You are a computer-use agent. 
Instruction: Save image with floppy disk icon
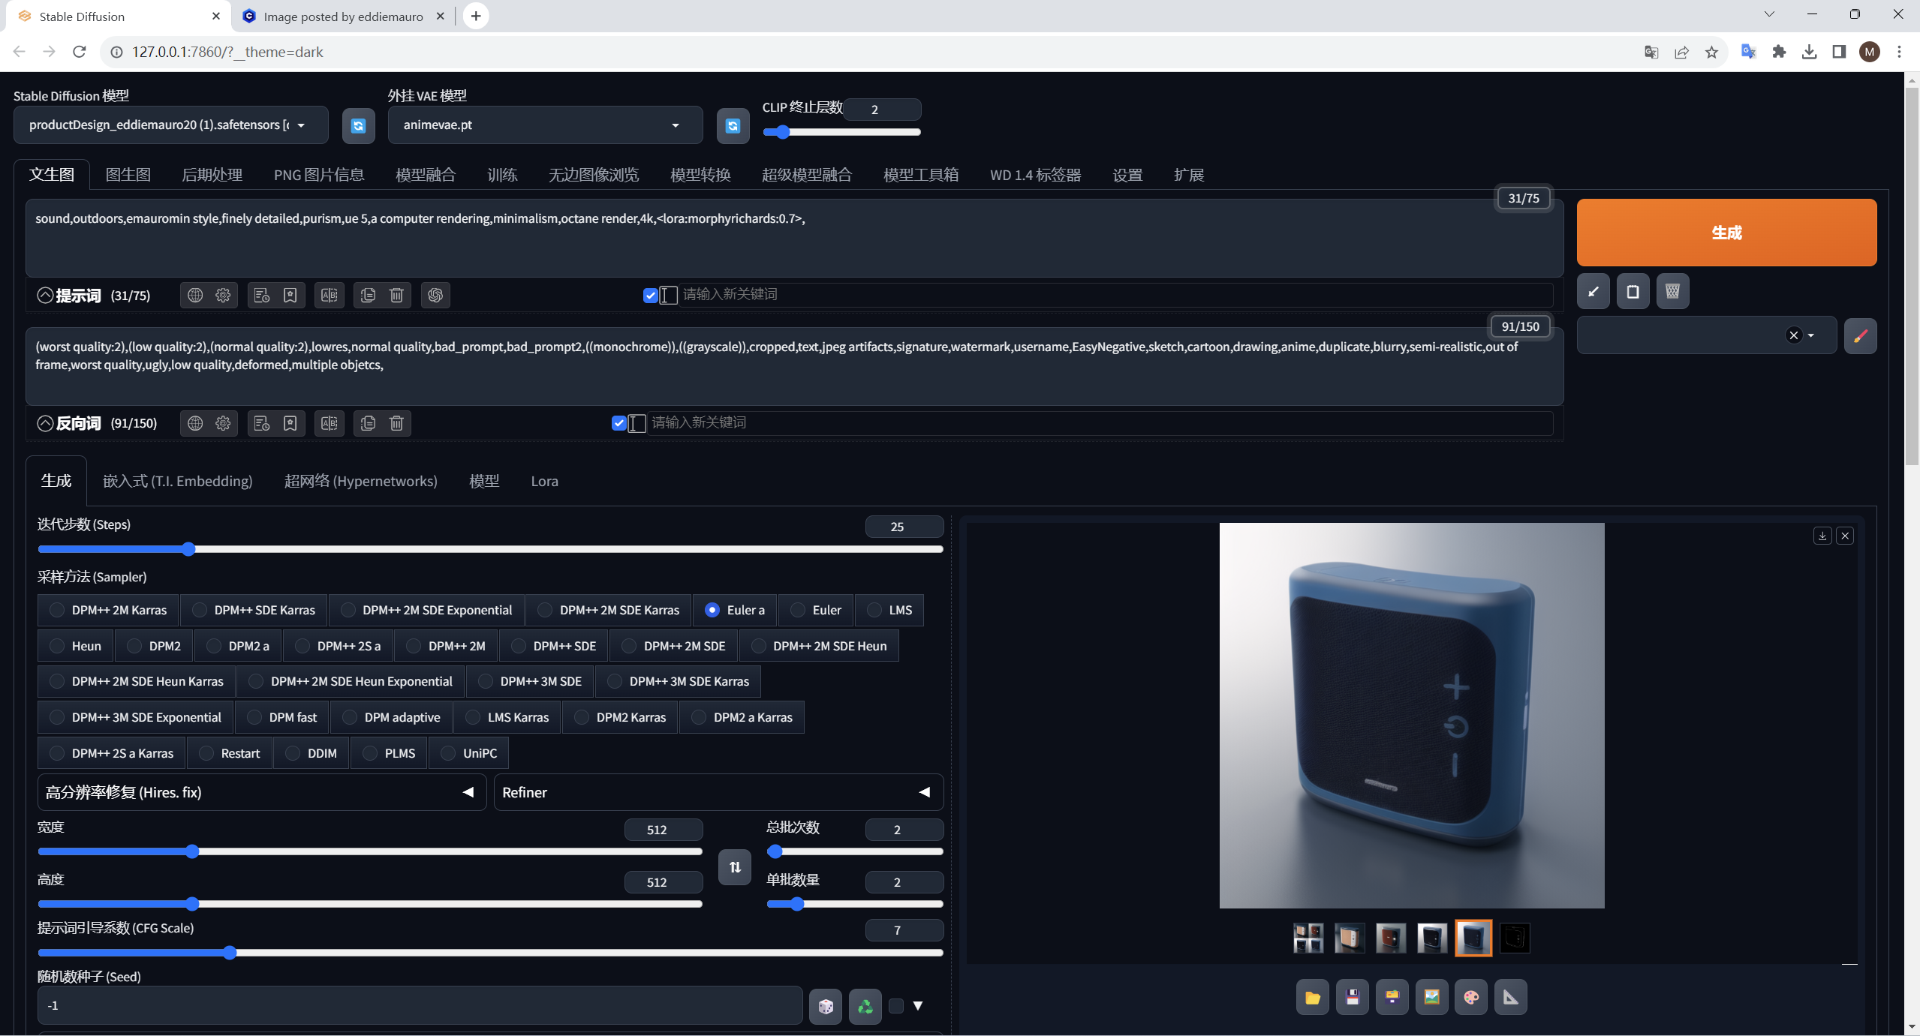[1352, 997]
